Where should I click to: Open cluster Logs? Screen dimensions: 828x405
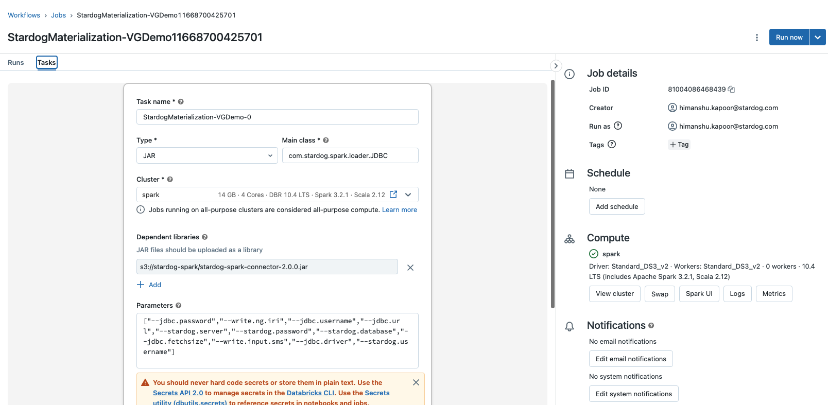coord(737,294)
